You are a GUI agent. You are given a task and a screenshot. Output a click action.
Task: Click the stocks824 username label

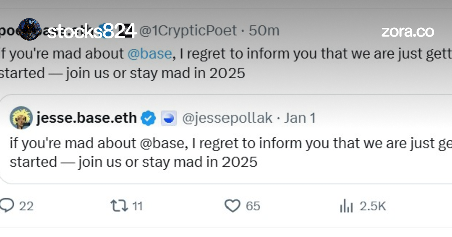pyautogui.click(x=92, y=32)
